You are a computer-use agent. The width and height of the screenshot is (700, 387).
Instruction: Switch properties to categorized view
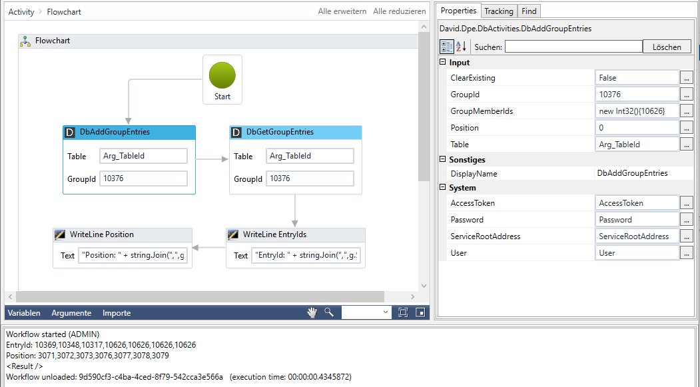point(447,47)
